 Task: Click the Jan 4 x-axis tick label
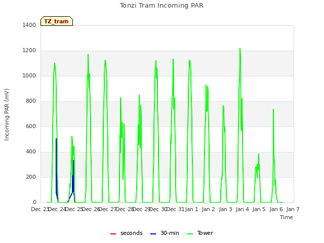[x=242, y=209]
